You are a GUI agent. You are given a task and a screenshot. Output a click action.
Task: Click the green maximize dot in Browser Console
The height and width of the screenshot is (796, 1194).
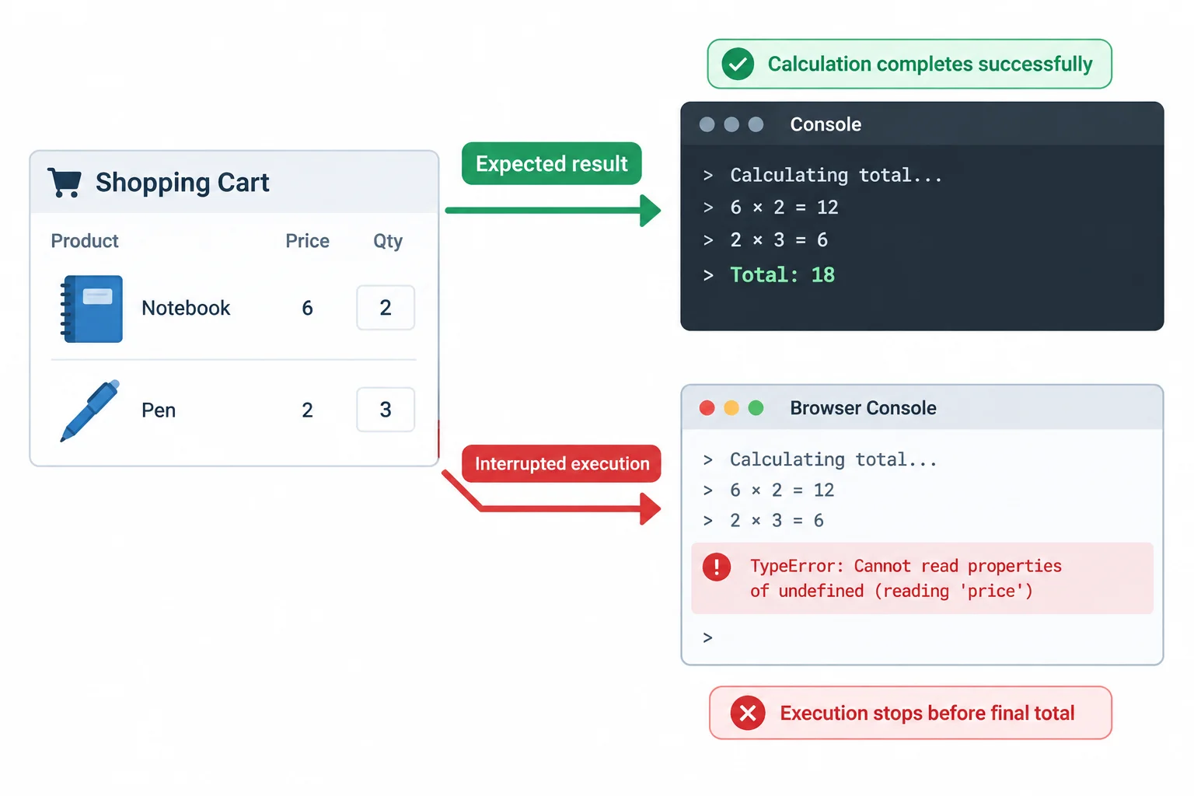[756, 408]
